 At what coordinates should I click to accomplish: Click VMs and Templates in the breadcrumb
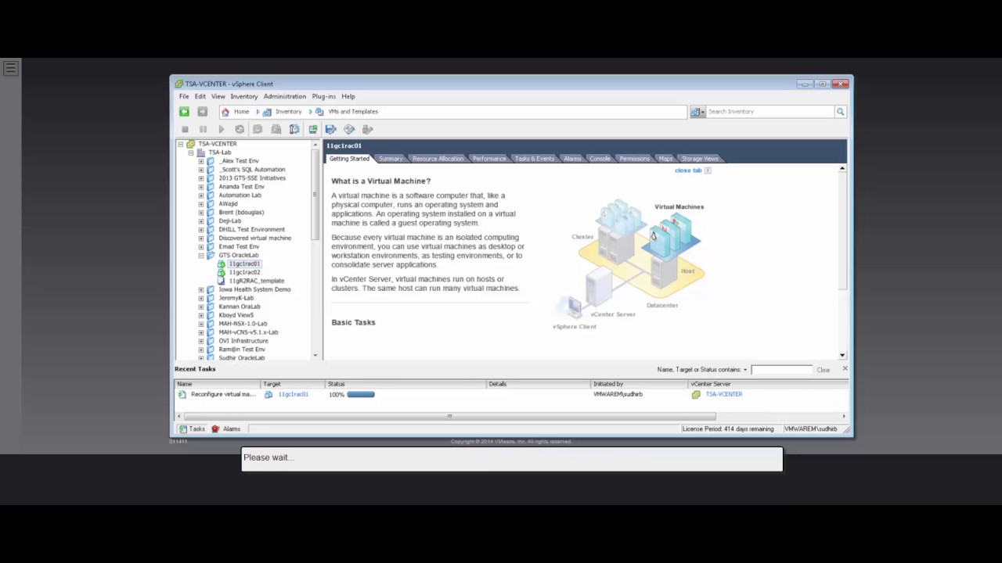[353, 112]
